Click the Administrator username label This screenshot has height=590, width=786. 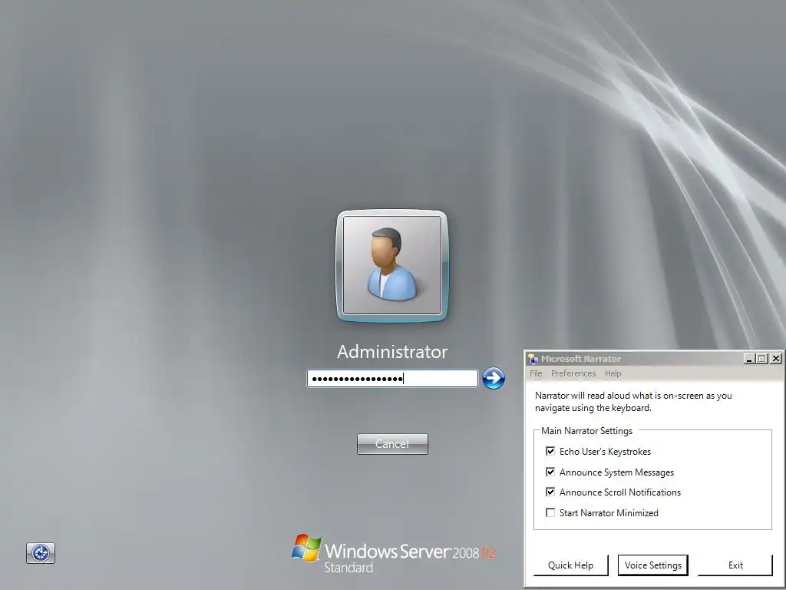392,352
